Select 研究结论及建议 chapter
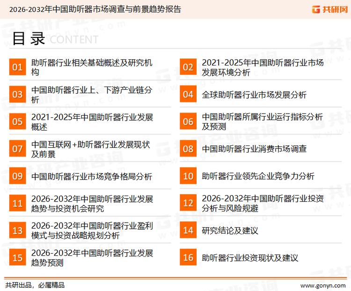Image resolution: width=351 pixels, height=291 pixels. [x=230, y=231]
